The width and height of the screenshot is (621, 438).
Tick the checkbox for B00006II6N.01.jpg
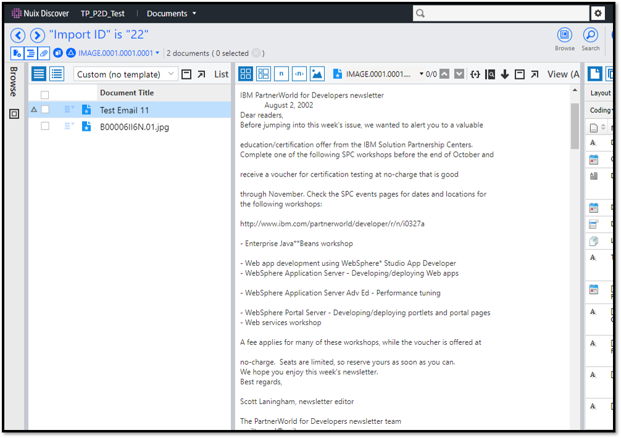(x=45, y=126)
